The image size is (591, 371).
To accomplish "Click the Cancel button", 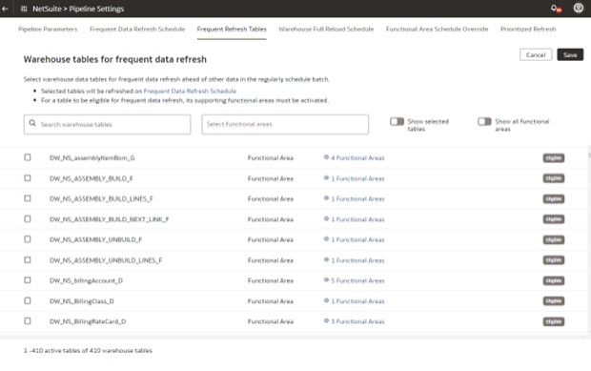I will tap(536, 54).
